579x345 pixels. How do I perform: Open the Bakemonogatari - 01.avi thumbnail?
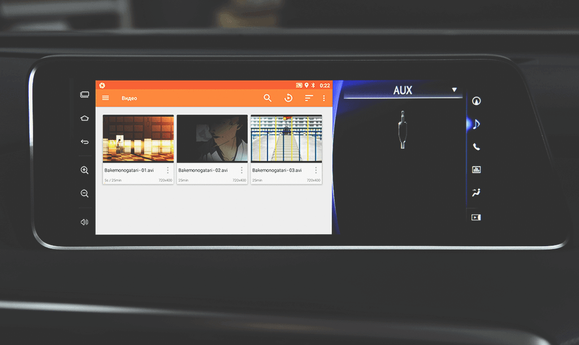pyautogui.click(x=138, y=138)
